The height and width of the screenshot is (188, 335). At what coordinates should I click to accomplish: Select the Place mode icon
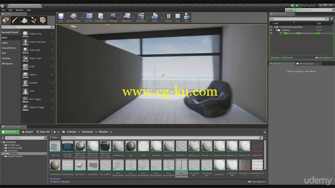coord(6,20)
